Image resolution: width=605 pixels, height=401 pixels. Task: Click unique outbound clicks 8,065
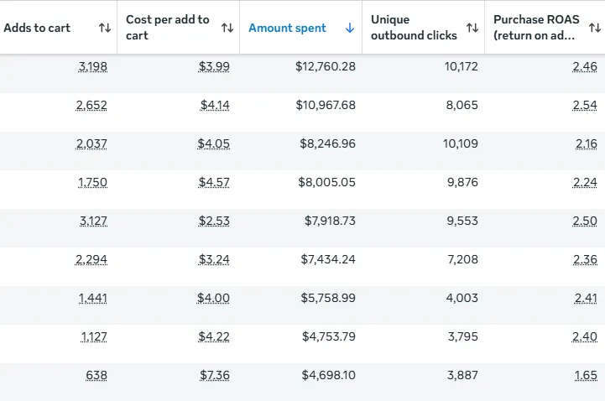[x=462, y=105]
